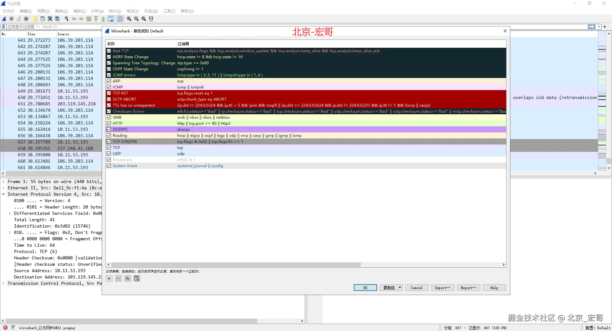This screenshot has width=612, height=331.
Task: Uncheck the ARP coloring rule
Action: coord(109,81)
